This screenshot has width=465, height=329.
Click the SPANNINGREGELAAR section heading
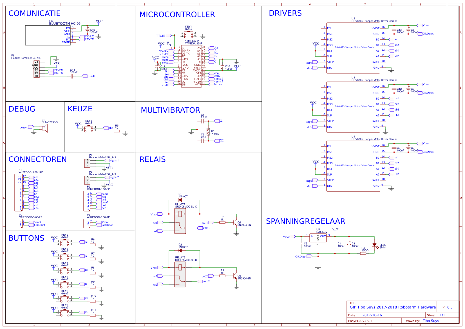click(x=306, y=221)
